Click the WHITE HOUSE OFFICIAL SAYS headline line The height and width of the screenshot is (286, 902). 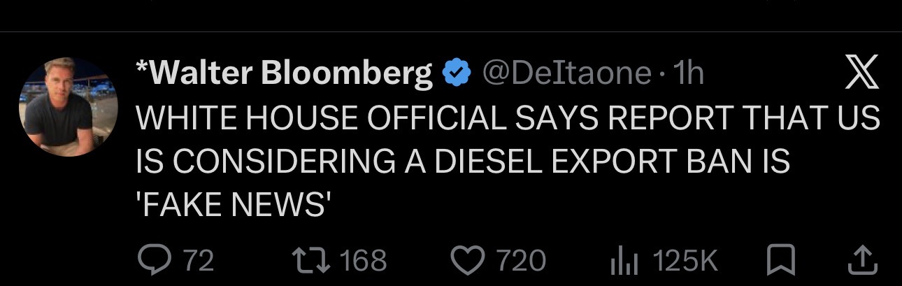[x=508, y=119]
